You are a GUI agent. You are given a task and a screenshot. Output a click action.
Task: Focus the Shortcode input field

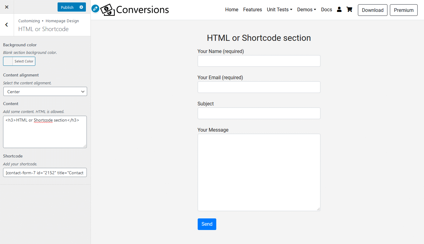pyautogui.click(x=45, y=173)
